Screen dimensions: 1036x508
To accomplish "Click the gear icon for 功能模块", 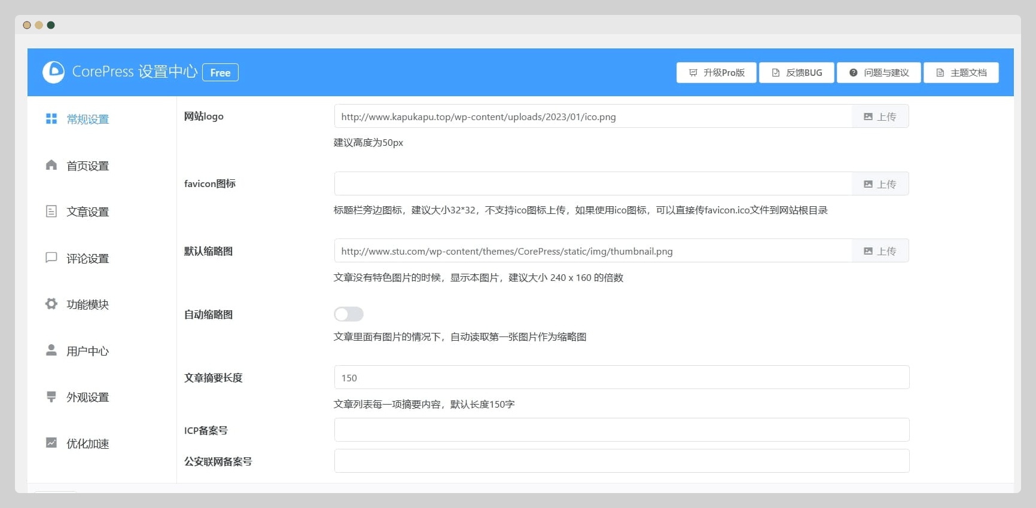I will (x=51, y=304).
